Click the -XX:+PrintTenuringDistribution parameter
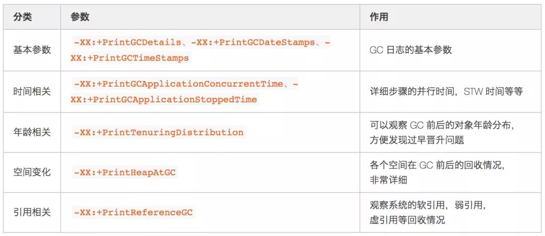 158,133
